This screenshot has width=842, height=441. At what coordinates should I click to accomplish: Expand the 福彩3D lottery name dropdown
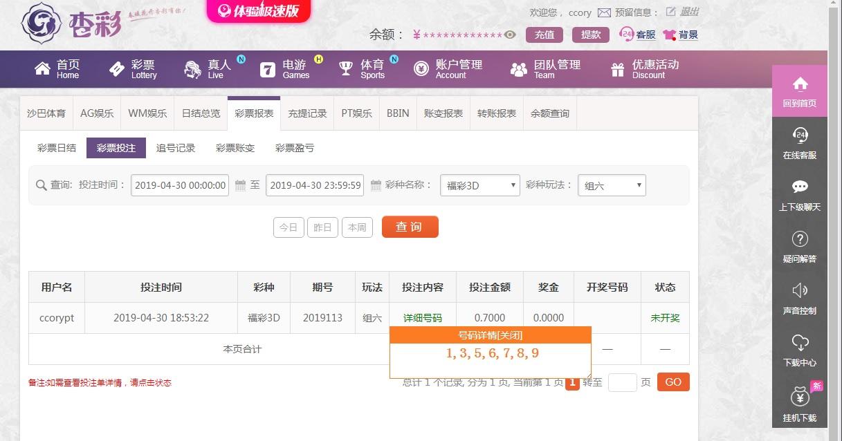tap(480, 185)
